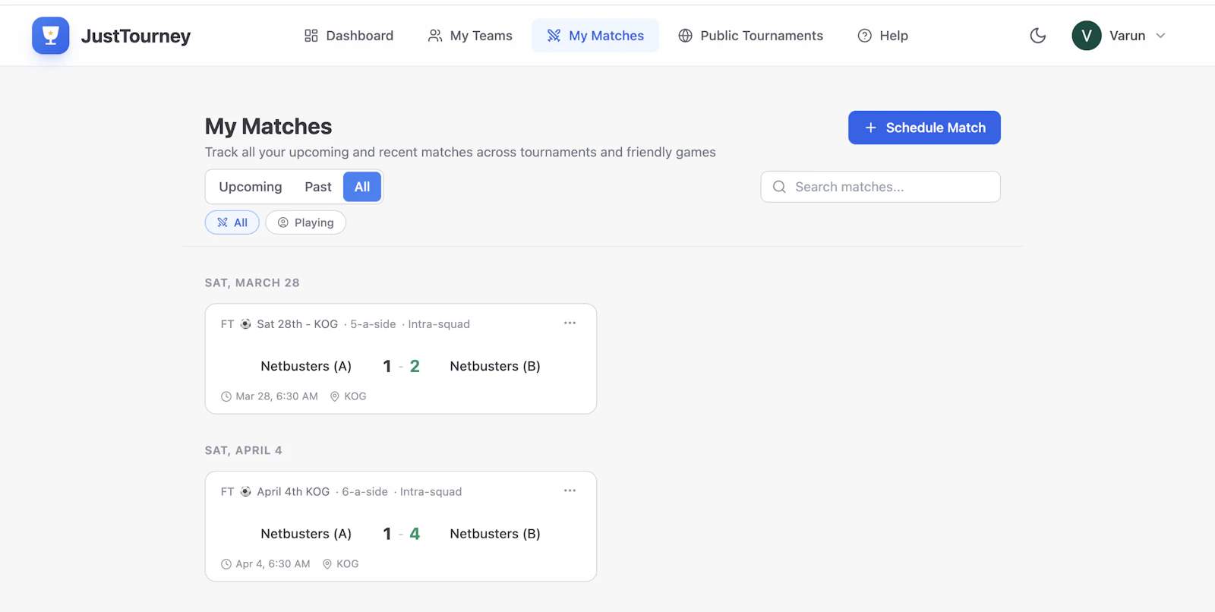
Task: Click Netbusters (A) in the April 4 match
Action: (x=306, y=534)
